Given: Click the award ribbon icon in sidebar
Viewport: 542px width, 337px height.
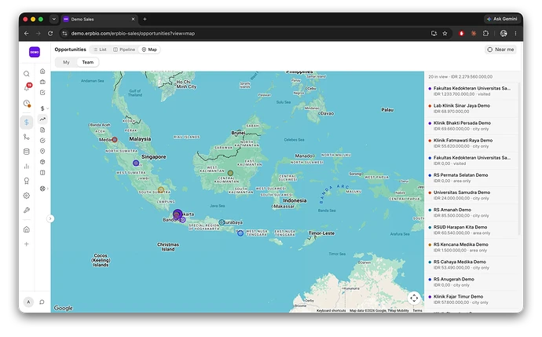Looking at the screenshot, I should [x=27, y=181].
